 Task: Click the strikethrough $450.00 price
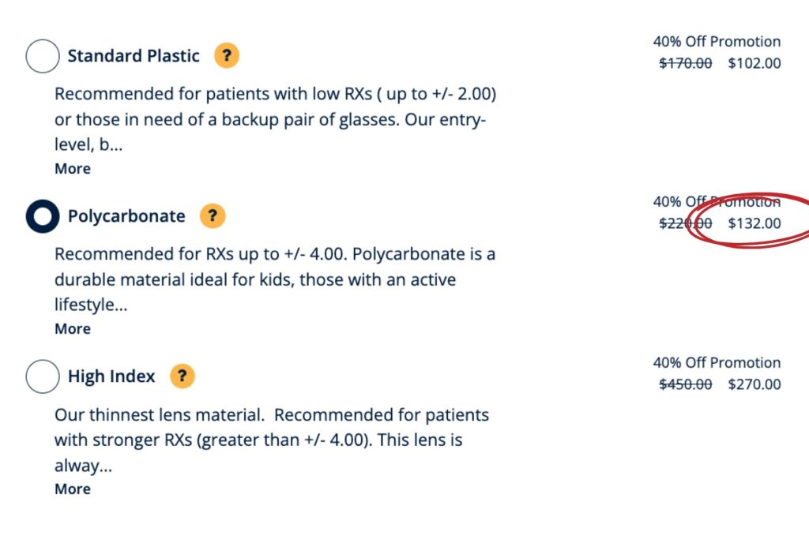point(684,384)
